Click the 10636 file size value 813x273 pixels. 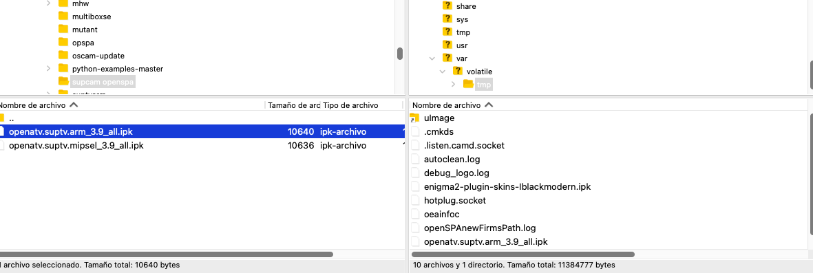301,146
